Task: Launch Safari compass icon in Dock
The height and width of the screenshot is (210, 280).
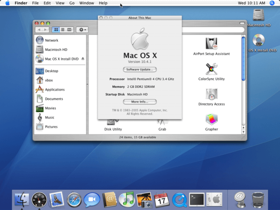Action: pyautogui.click(x=74, y=199)
